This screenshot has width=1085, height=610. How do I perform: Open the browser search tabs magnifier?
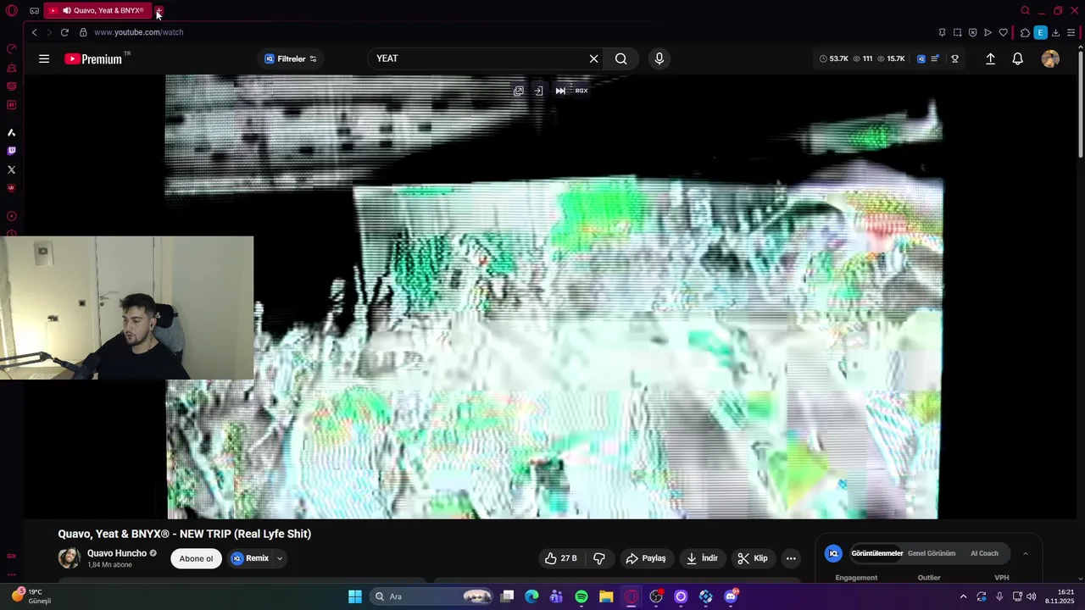1025,11
